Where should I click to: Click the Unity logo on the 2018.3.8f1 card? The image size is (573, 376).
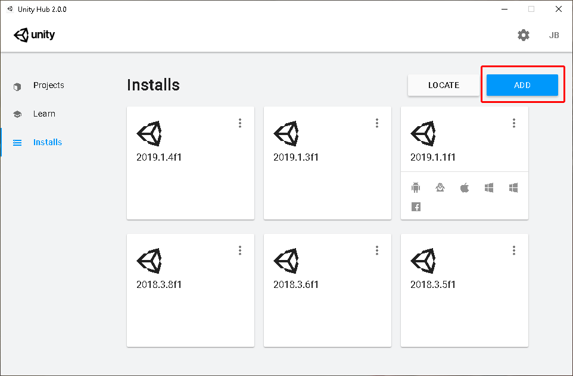150,260
